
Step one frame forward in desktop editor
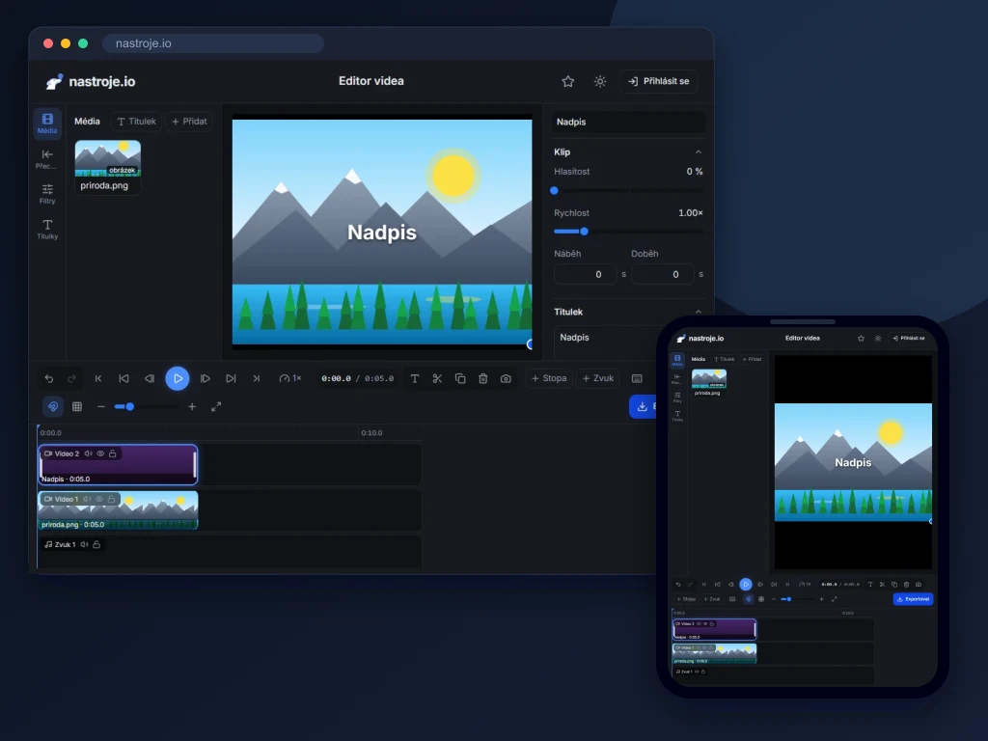click(205, 378)
